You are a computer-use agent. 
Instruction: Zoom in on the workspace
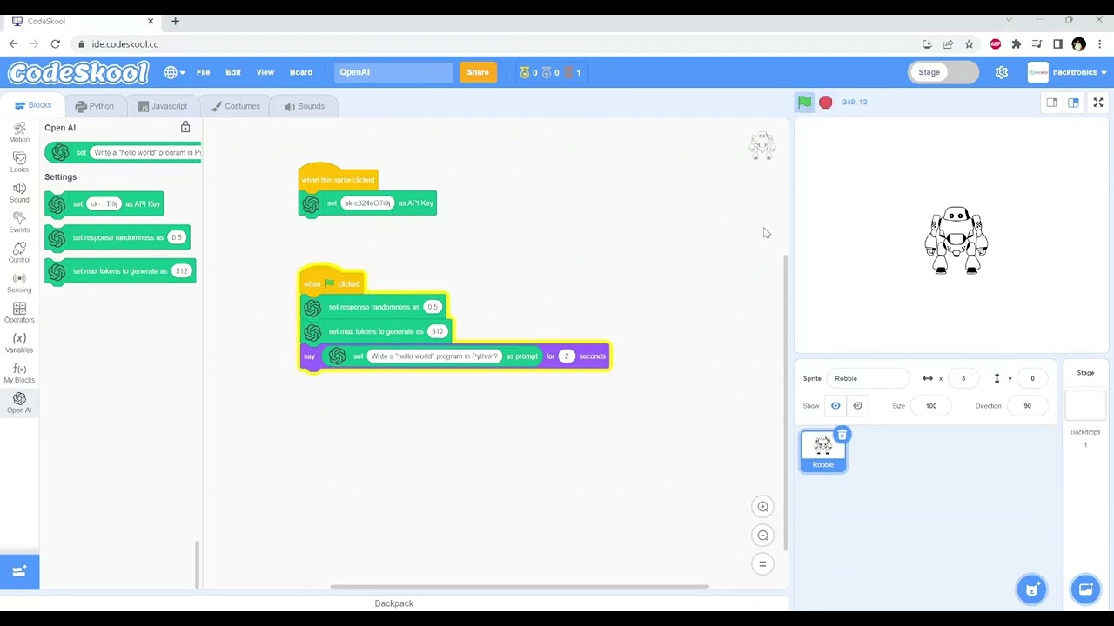pyautogui.click(x=762, y=507)
